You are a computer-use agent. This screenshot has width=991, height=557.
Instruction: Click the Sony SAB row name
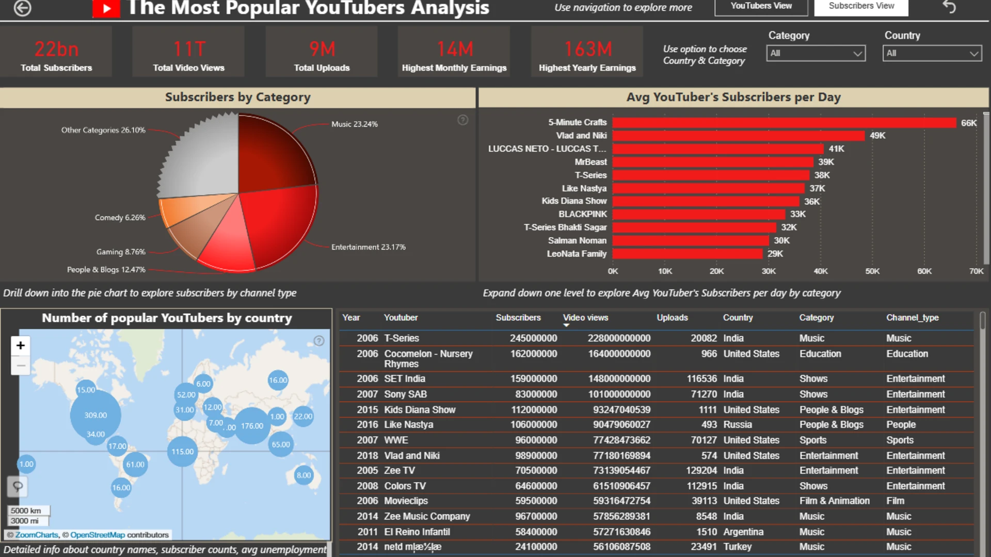tap(405, 394)
